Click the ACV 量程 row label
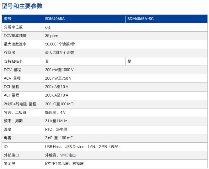The width and height of the screenshot is (209, 169). 12,78
